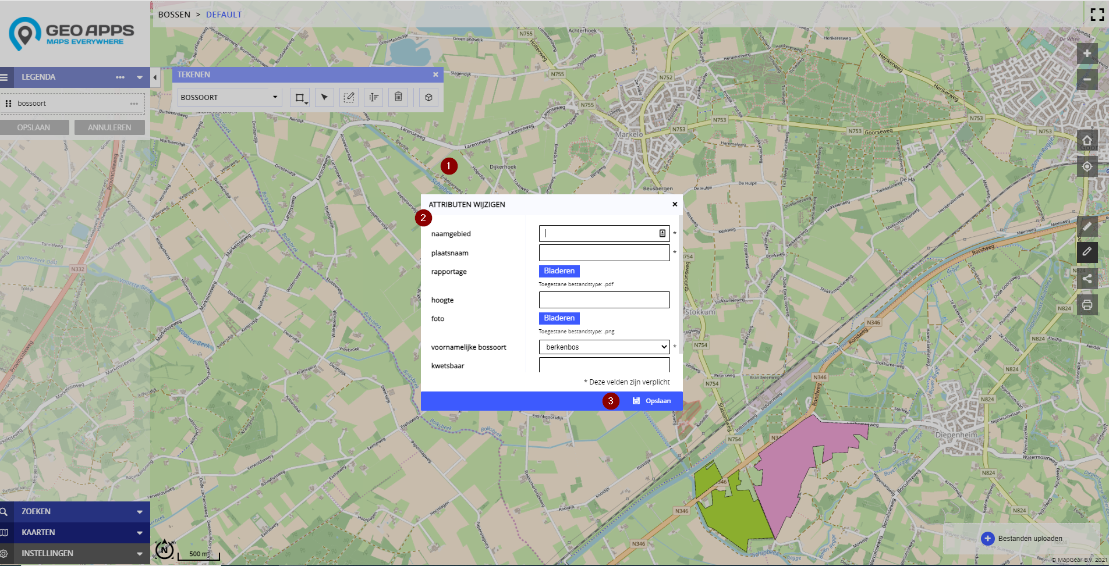The image size is (1109, 566).
Task: Expand the ZOEKEN panel
Action: point(75,512)
